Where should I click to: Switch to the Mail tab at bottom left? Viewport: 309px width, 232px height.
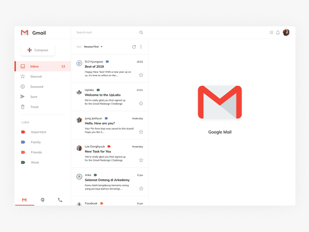[x=24, y=200]
